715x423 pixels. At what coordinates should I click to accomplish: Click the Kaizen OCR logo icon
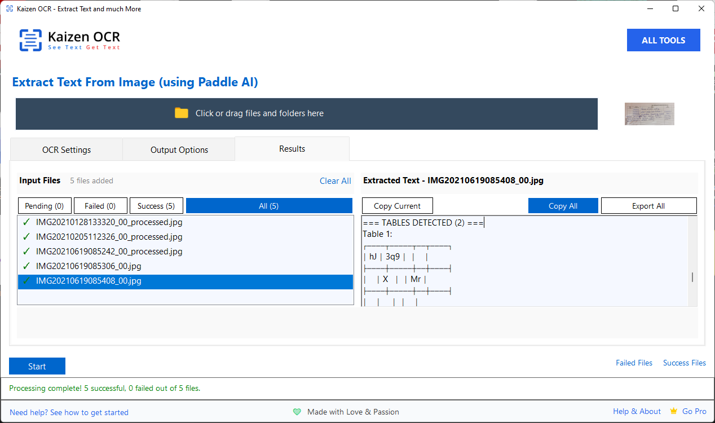click(30, 40)
